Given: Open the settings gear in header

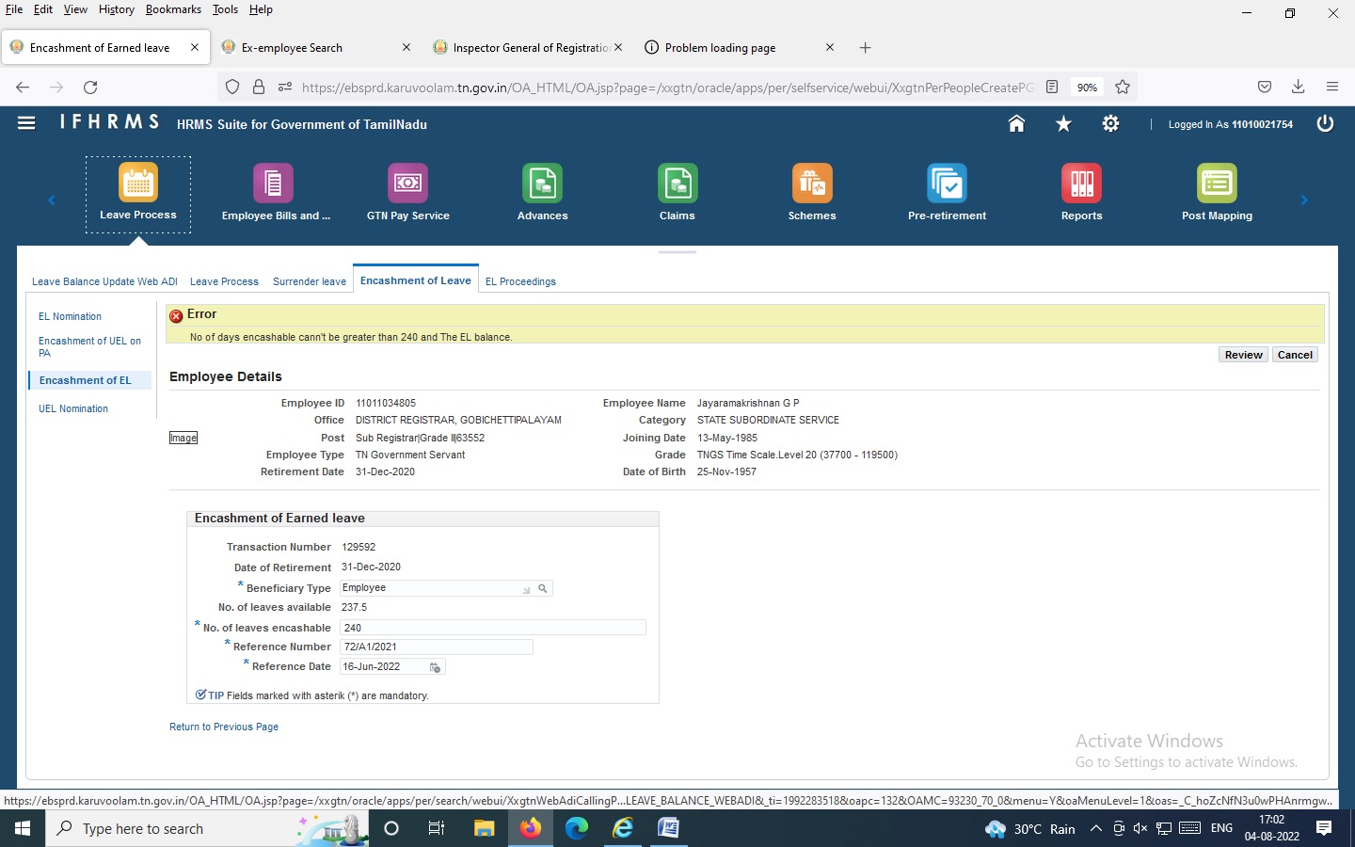Looking at the screenshot, I should (x=1110, y=124).
